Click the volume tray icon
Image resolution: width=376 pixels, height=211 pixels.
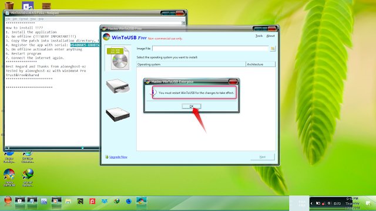point(330,203)
